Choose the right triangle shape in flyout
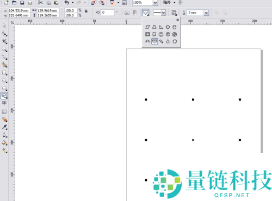 (161, 27)
